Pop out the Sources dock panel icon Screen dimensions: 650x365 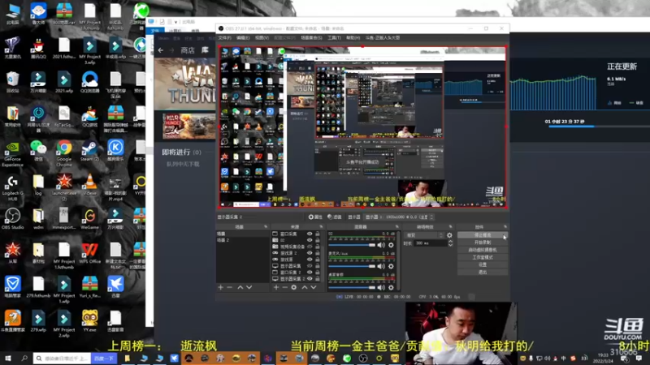(321, 227)
